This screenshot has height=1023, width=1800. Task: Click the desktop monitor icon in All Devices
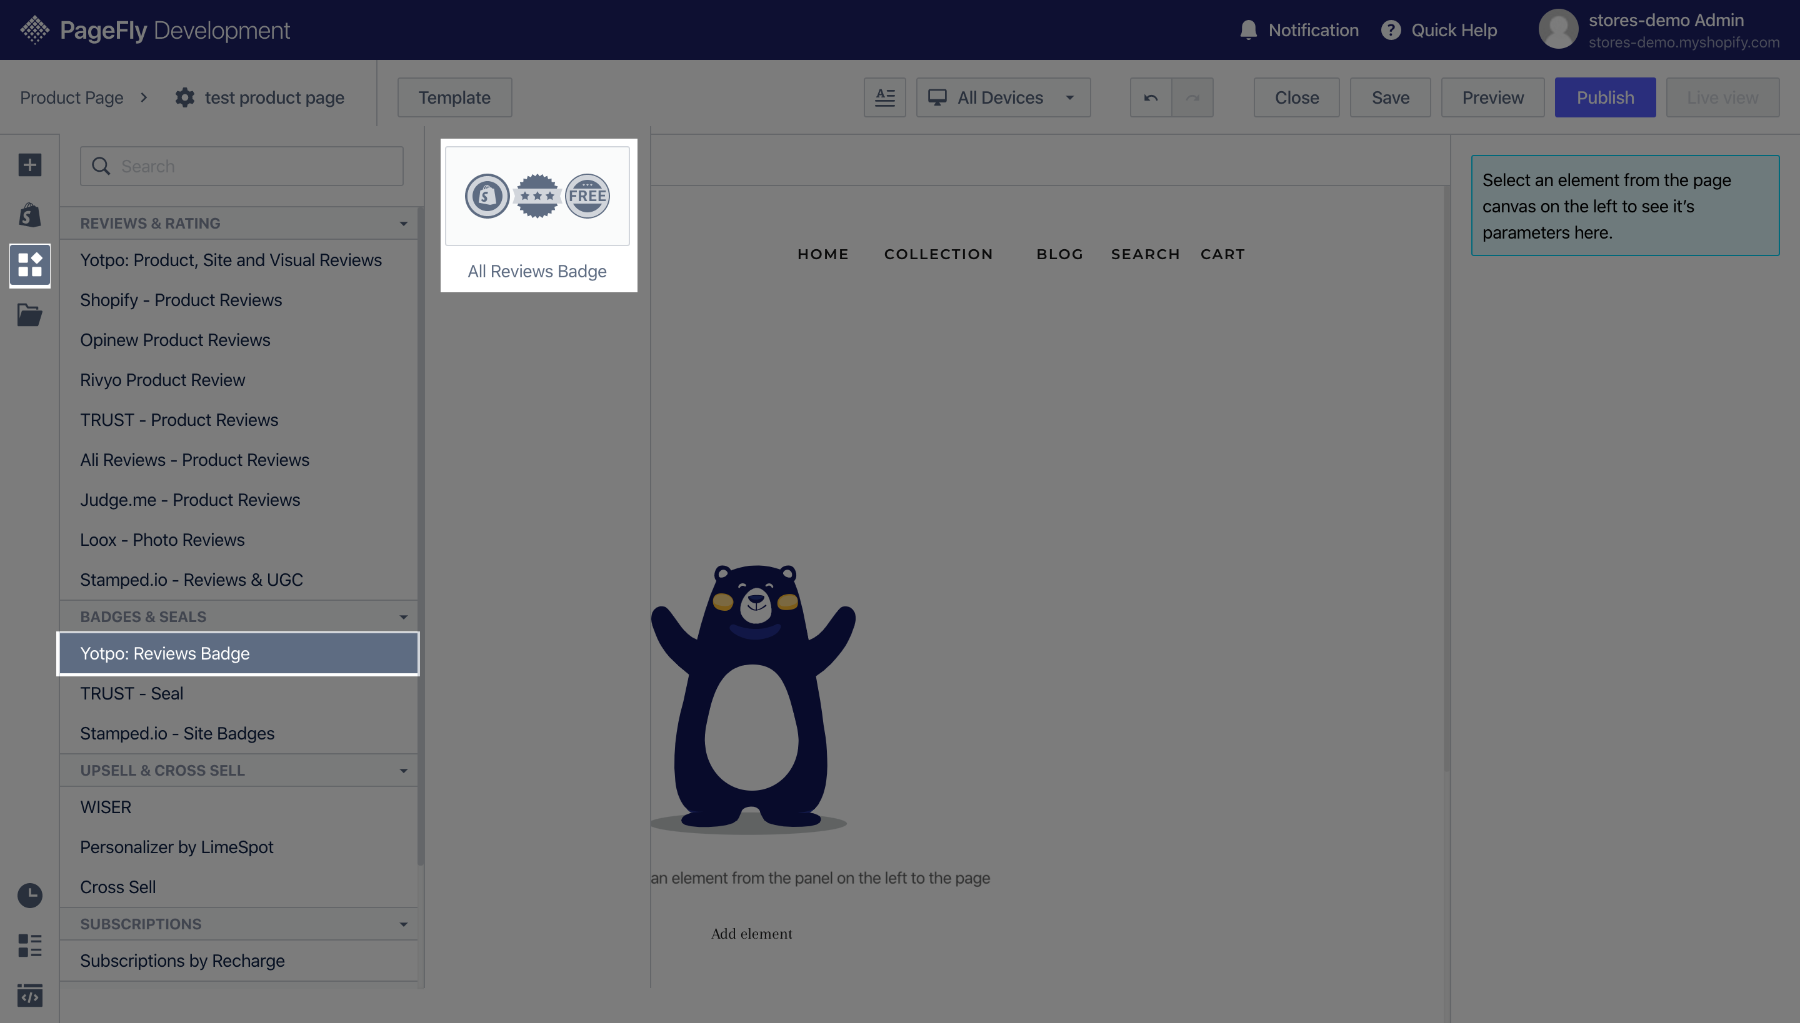[x=937, y=97]
